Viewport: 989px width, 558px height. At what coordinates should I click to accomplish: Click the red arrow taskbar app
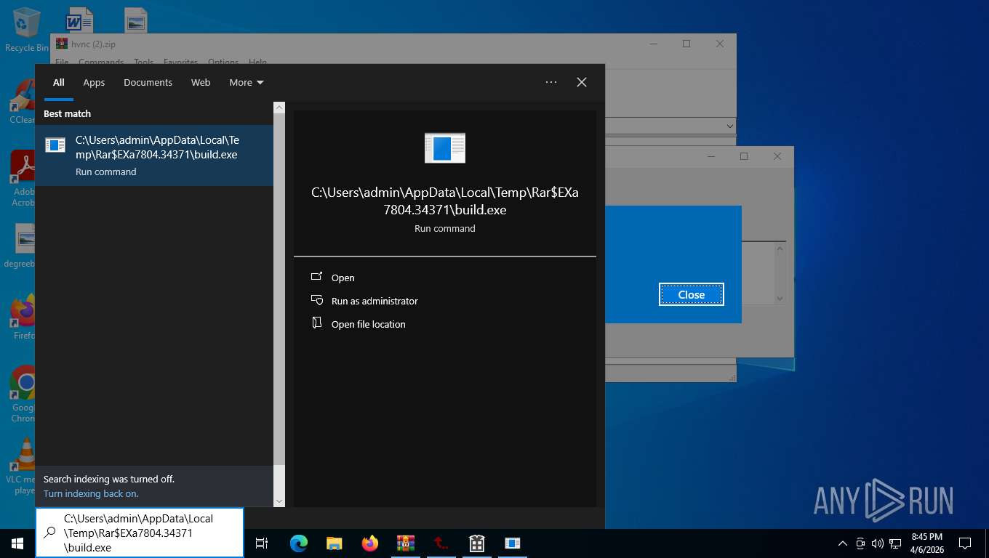[x=441, y=543]
